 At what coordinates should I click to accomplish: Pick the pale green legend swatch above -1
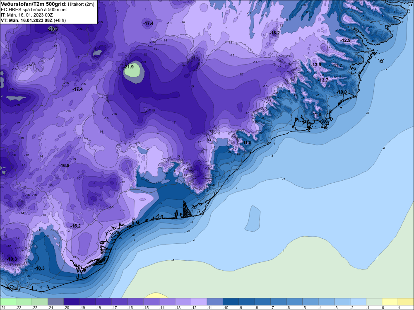point(374,302)
